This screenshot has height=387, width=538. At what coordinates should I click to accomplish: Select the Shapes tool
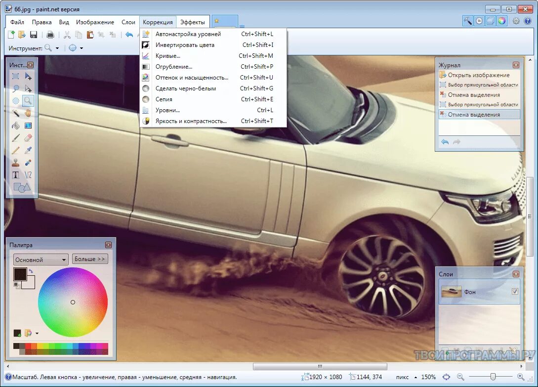click(22, 187)
